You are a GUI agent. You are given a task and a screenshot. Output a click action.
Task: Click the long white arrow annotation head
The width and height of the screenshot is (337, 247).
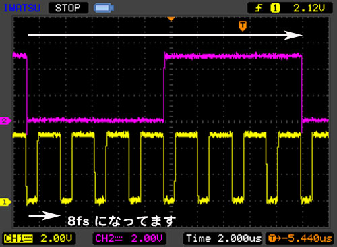[293, 35]
